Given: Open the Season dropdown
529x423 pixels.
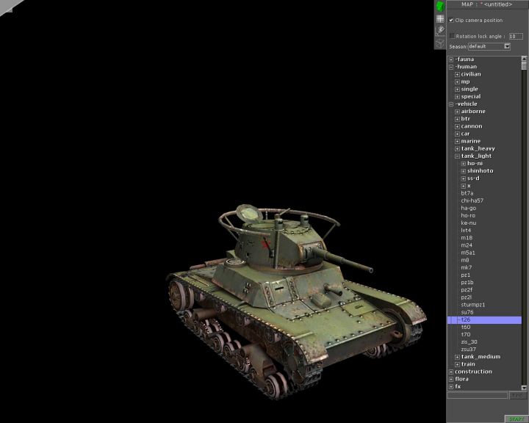Looking at the screenshot, I should 507,46.
